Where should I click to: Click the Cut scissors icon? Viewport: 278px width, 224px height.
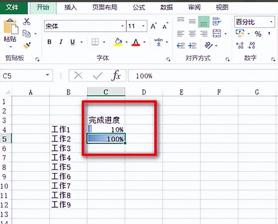point(26,21)
